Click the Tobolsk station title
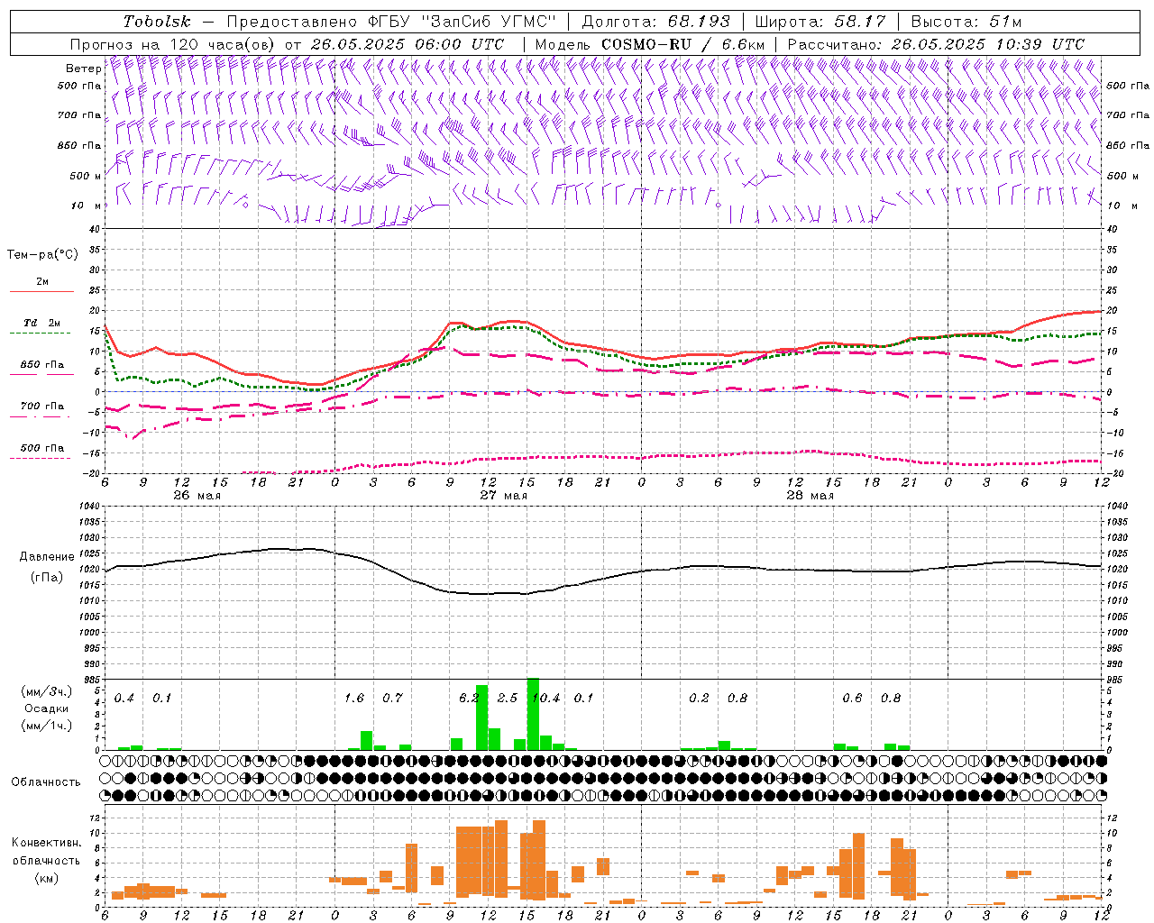Image resolution: width=1154 pixels, height=923 pixels. [158, 22]
